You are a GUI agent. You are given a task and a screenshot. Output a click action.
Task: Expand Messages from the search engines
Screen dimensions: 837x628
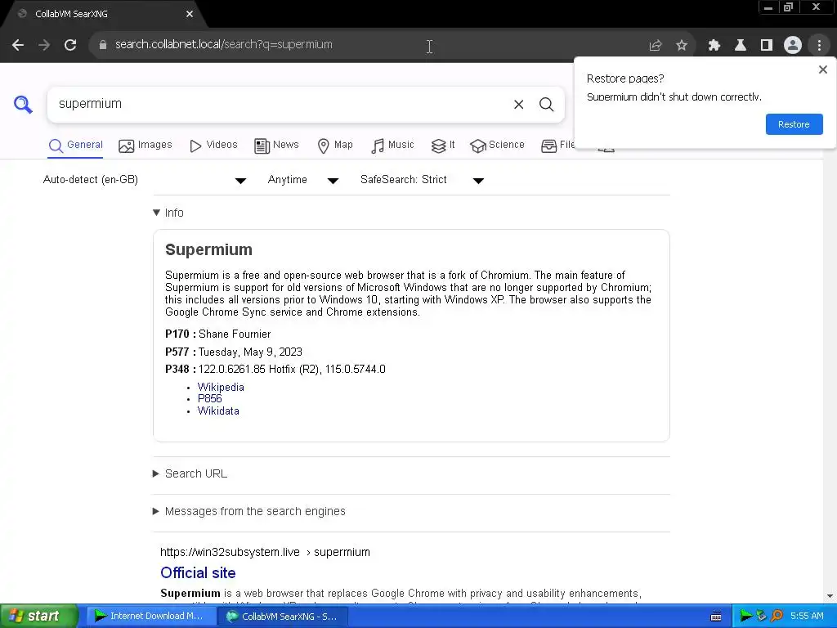pos(249,511)
